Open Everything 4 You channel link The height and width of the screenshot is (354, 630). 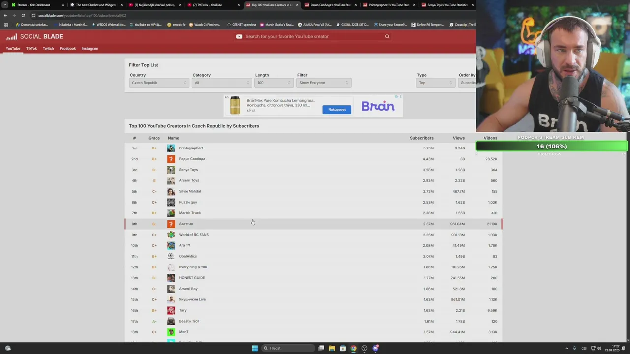[x=193, y=267]
